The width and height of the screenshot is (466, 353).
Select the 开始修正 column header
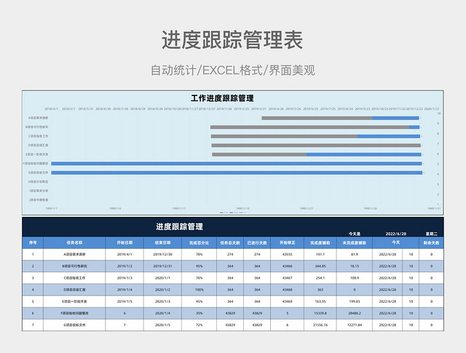coord(287,243)
